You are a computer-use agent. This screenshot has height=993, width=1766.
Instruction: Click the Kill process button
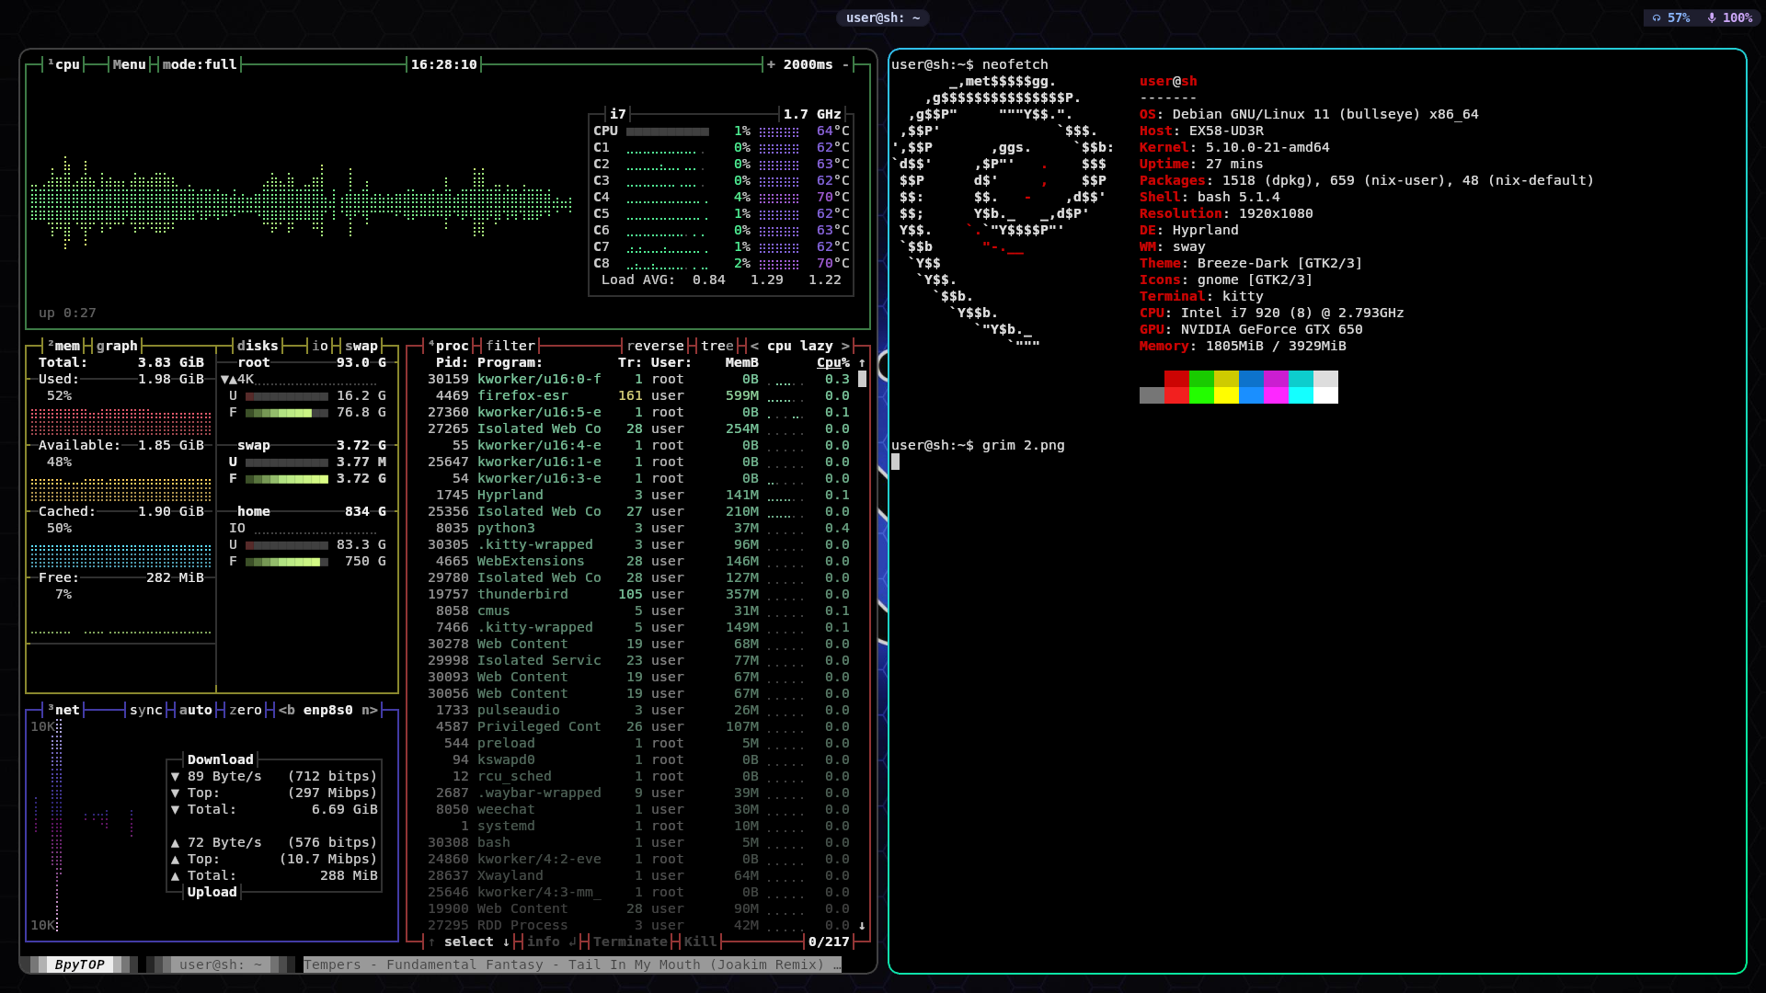[700, 942]
